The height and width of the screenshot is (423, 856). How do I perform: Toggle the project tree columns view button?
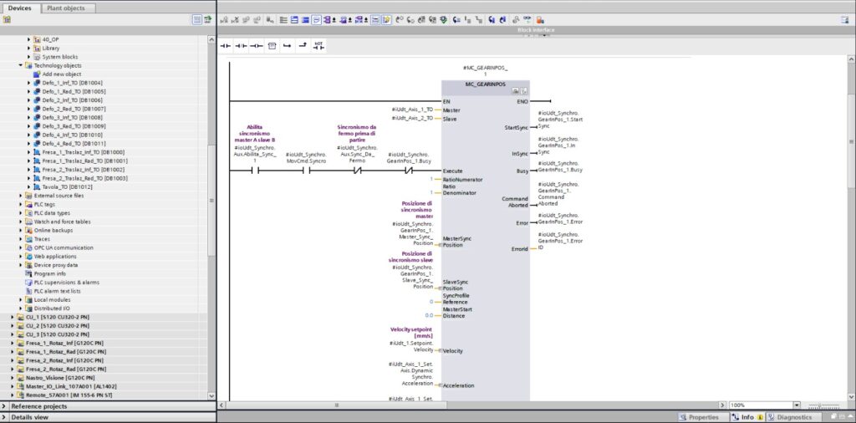[x=197, y=20]
